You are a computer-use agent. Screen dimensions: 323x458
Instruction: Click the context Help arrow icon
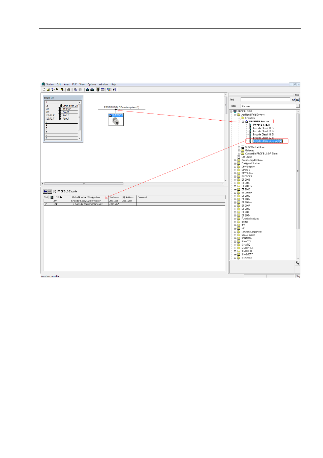[x=115, y=90]
